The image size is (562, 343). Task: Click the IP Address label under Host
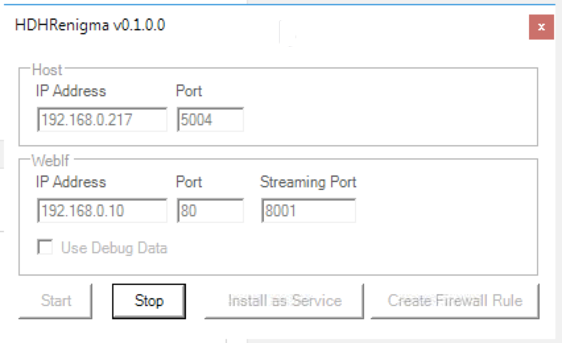[71, 91]
